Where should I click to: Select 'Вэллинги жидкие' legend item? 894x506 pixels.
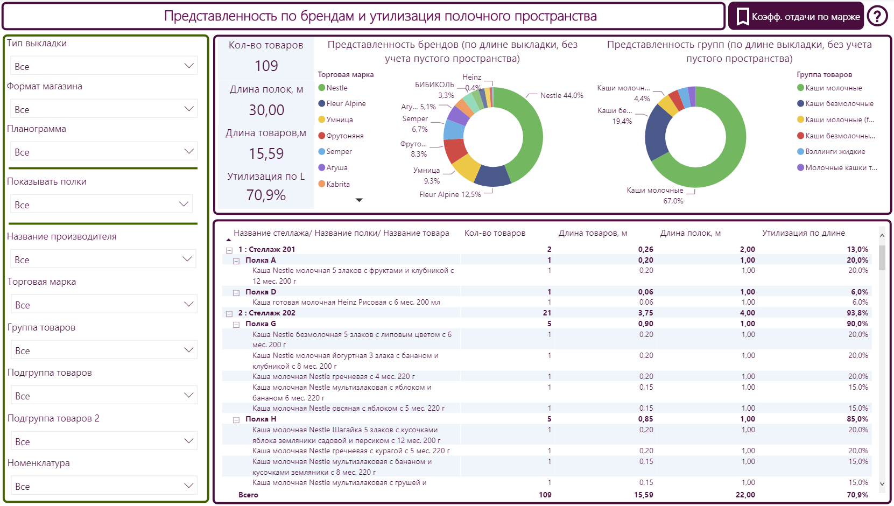pos(831,151)
